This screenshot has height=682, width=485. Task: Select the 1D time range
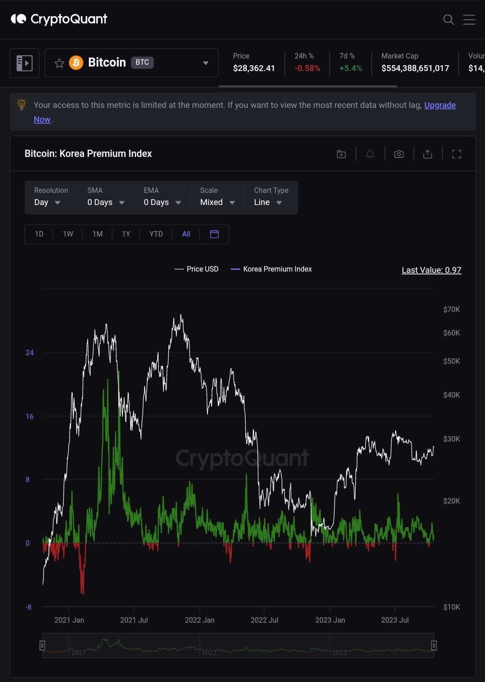tap(39, 234)
